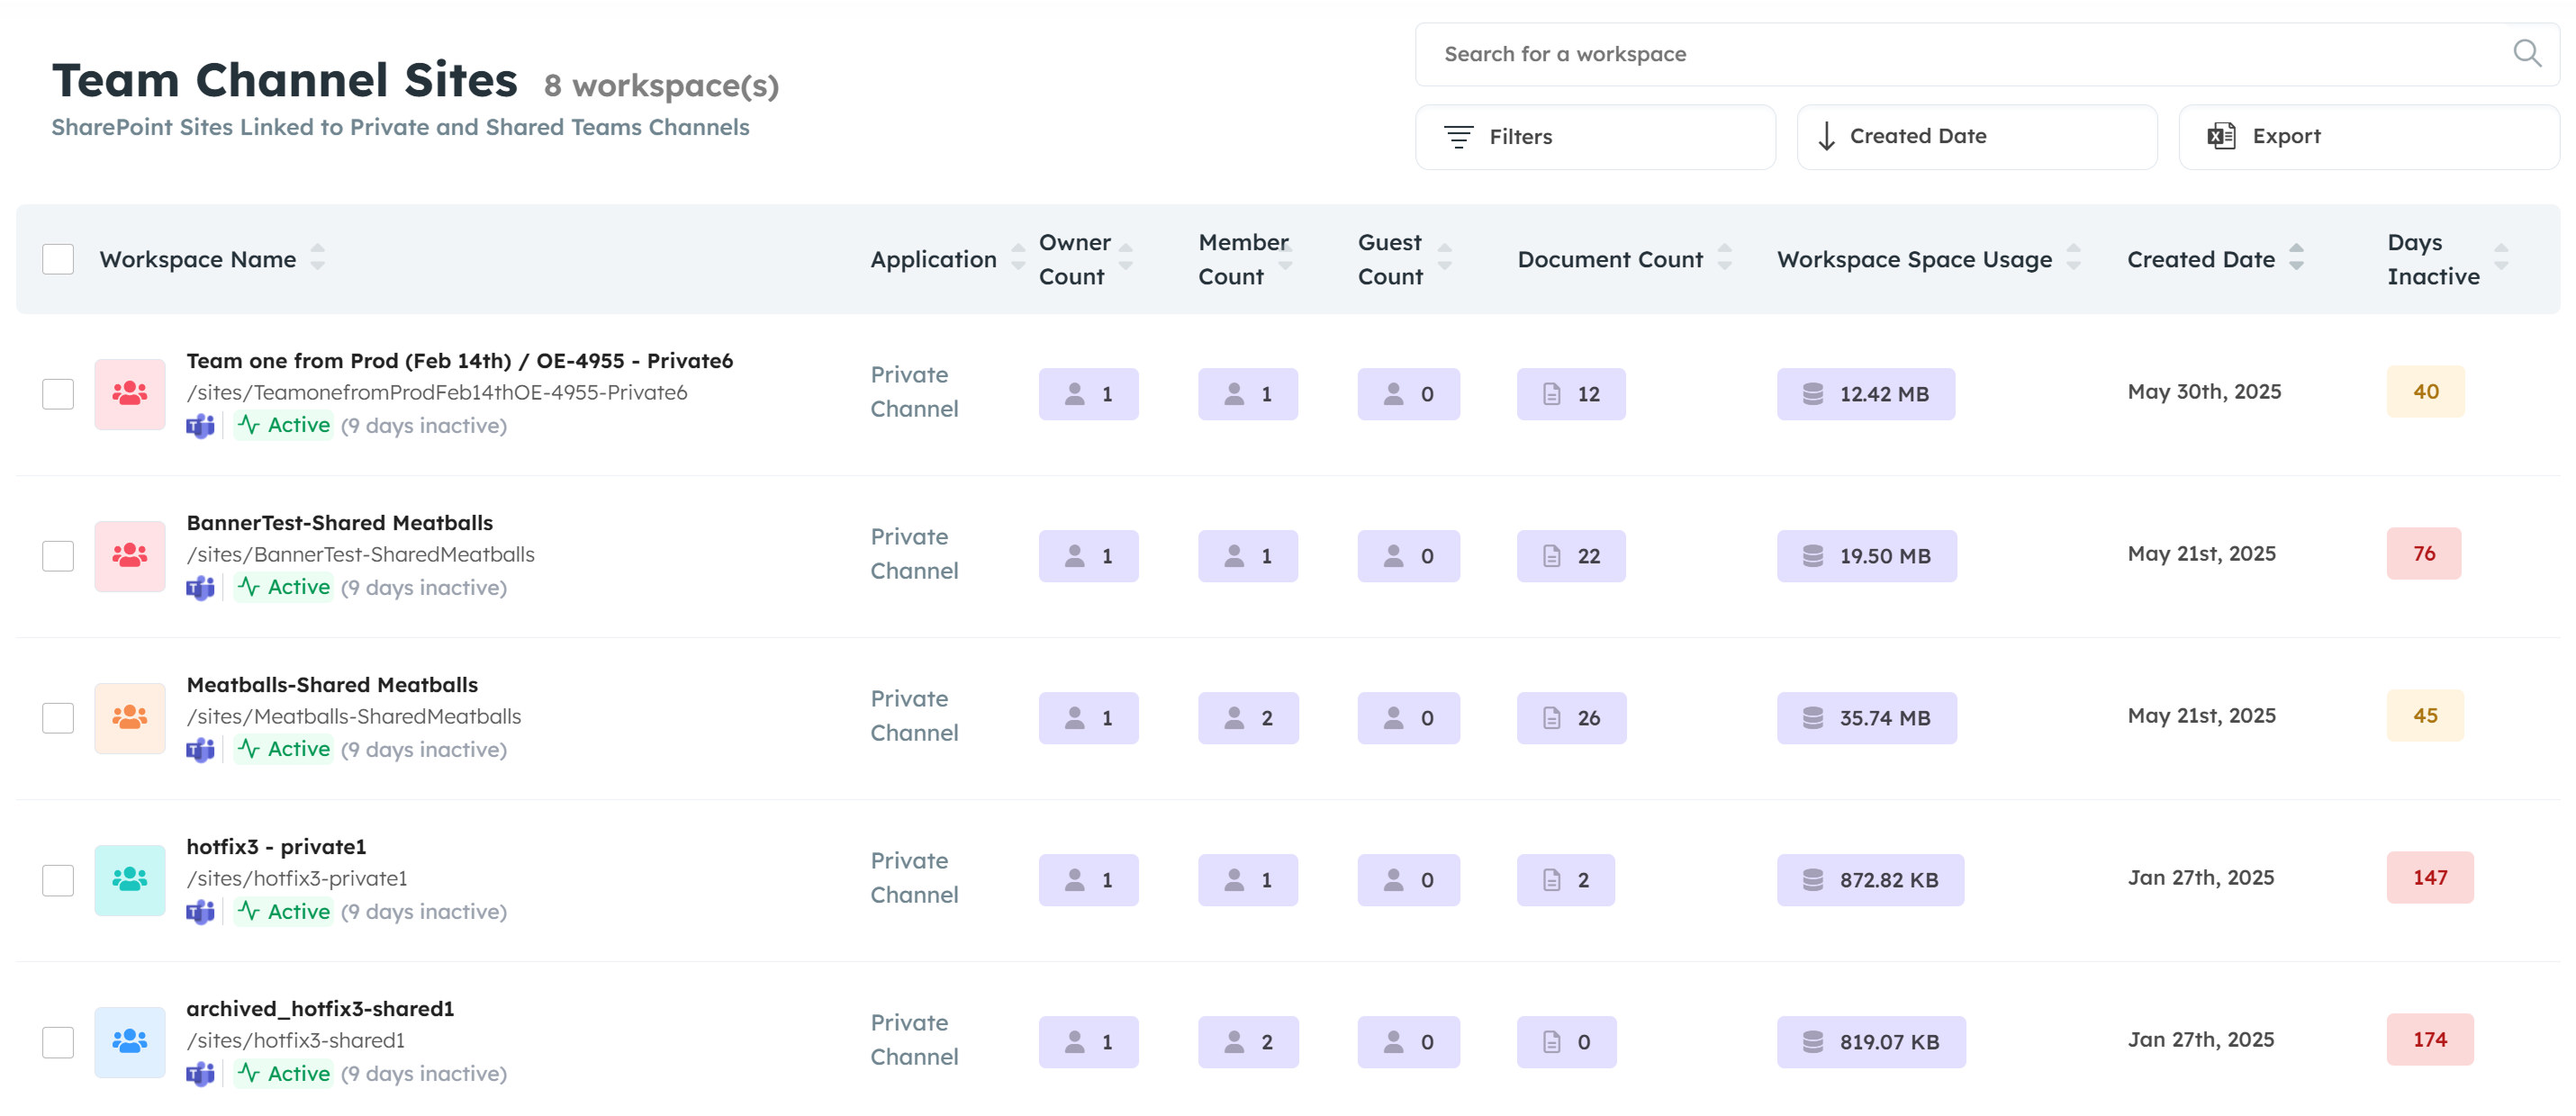Select the Team one from Prod Private6 row checkbox

point(58,394)
